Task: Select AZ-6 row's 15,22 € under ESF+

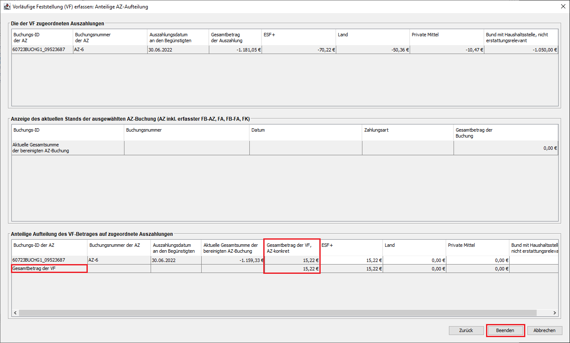Action: pos(351,260)
